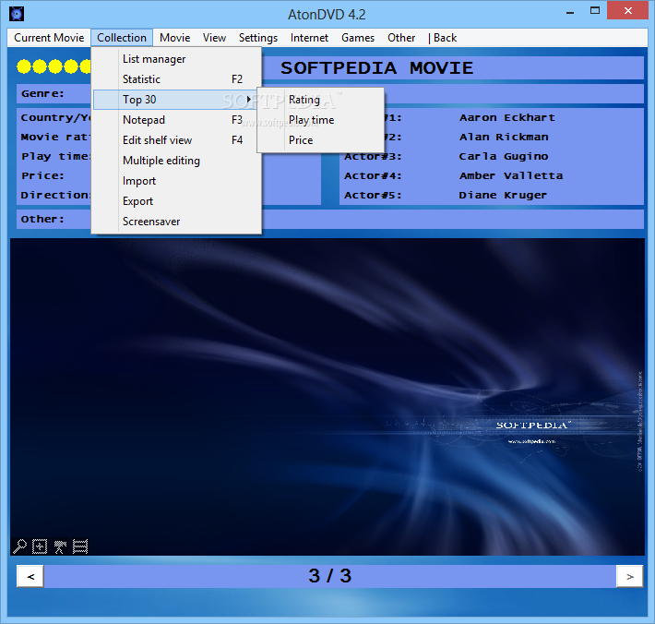Minimize the AtonDVD window

570,12
